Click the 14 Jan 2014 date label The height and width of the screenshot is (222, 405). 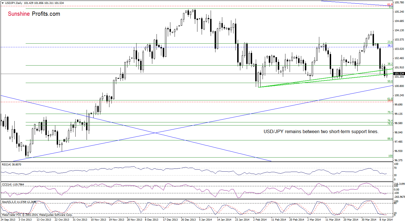pos(224,219)
